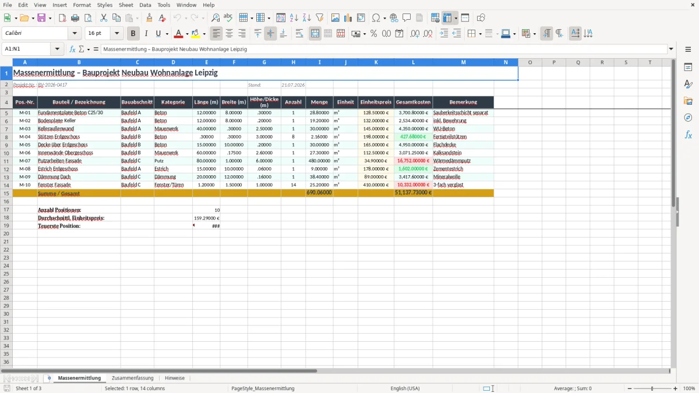Click the Format as Date icon

point(399,34)
